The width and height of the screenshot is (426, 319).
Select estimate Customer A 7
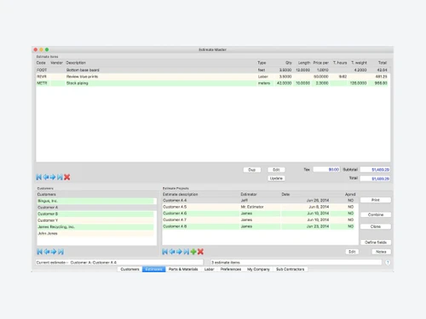point(258,220)
